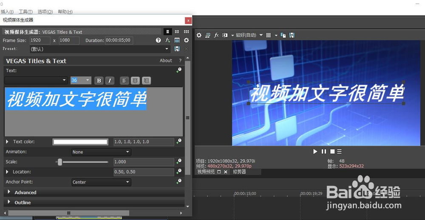This screenshot has height=220, width=425.
Task: Open overlays grid dropdown arrow
Action: (276, 36)
